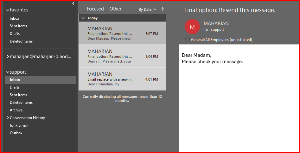The width and height of the screenshot is (300, 153).
Task: Switch to the Other tab
Action: coord(115,9)
